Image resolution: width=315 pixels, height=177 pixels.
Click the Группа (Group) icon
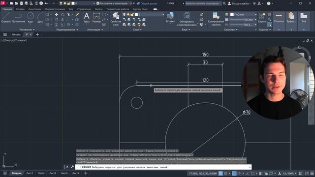[x=262, y=18]
